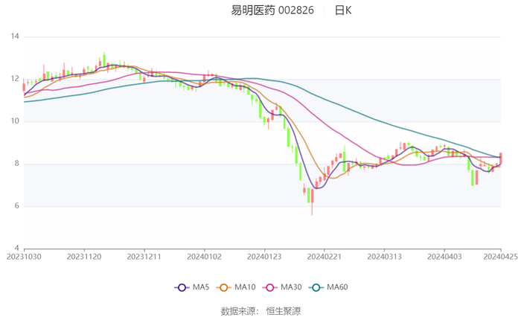Select the 20231030 date on x-axis
Screen dimensions: 521x317
(24, 255)
